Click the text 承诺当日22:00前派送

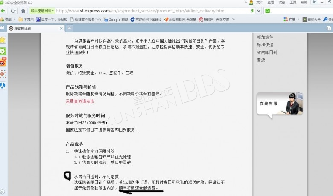click(x=85, y=123)
